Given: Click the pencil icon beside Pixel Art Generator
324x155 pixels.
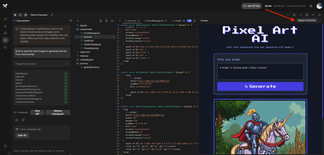Looking at the screenshot, I should point(52,15).
